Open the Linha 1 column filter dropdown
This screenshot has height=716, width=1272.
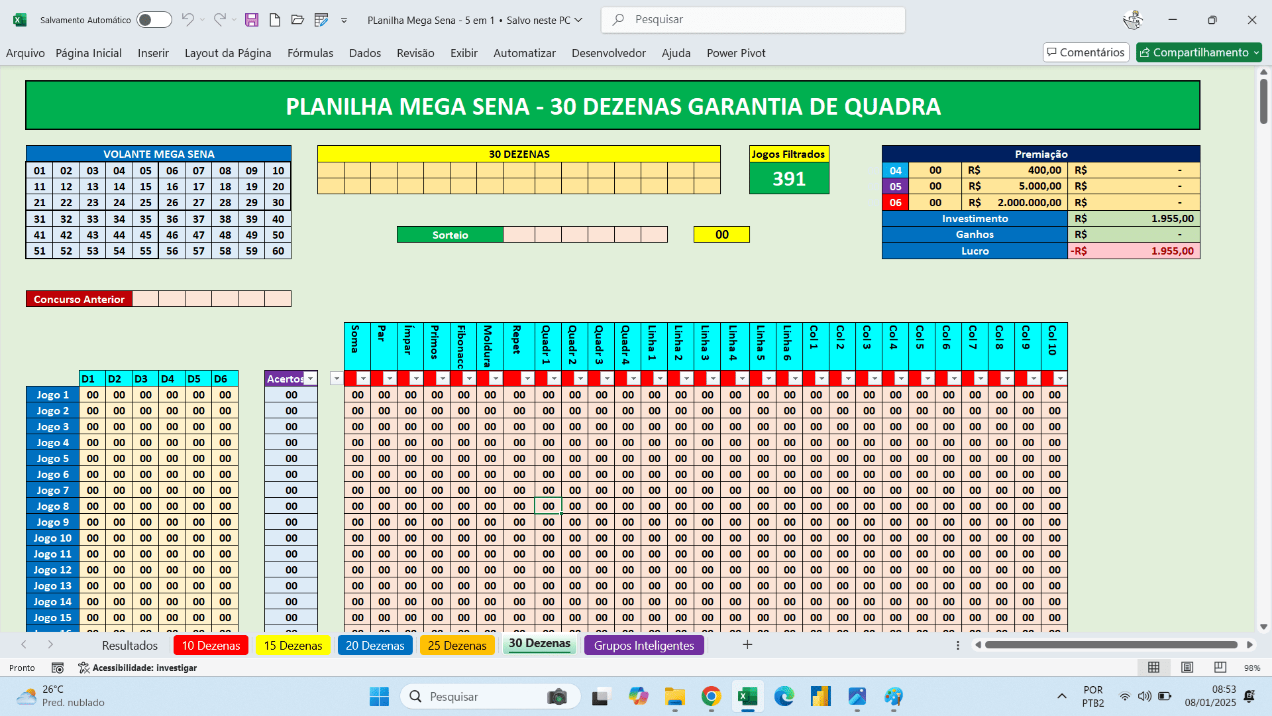pyautogui.click(x=660, y=379)
